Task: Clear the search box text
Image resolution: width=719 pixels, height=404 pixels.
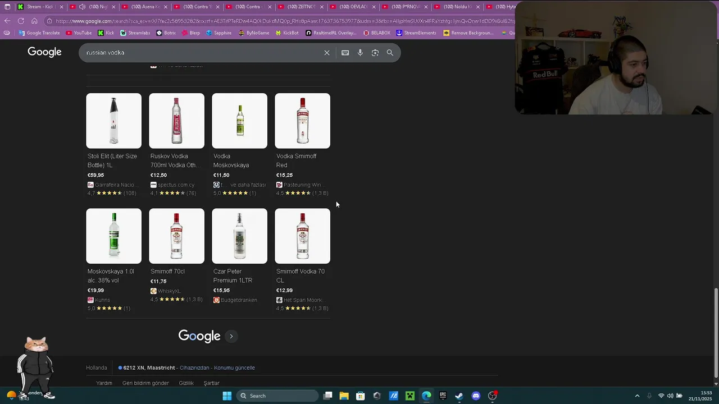Action: pos(327,53)
